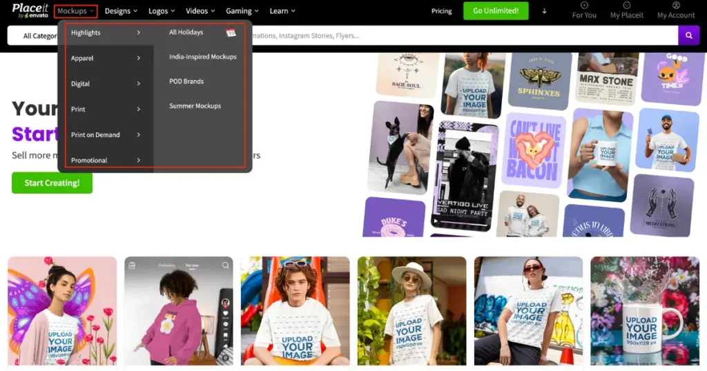Click the Placeit by Envato logo

(x=30, y=10)
